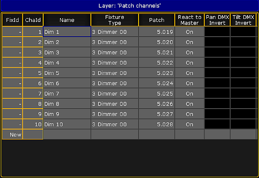Viewport: 259px width, 178px height.
Task: Click the Name column header
Action: coord(67,20)
